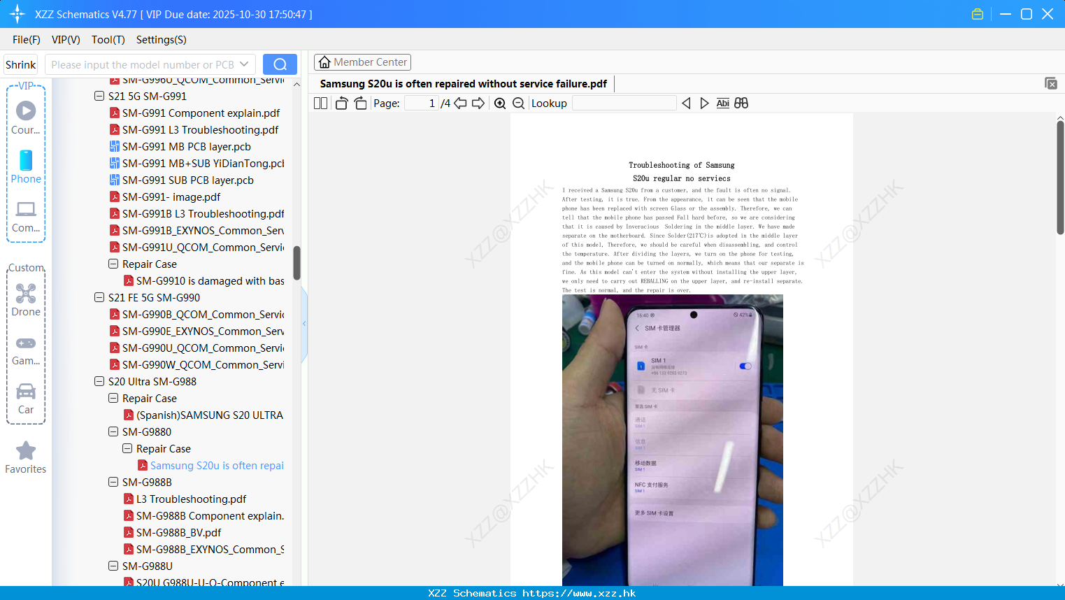Collapse the S20 Ultra SM-G988 node
The image size is (1065, 600).
[99, 381]
